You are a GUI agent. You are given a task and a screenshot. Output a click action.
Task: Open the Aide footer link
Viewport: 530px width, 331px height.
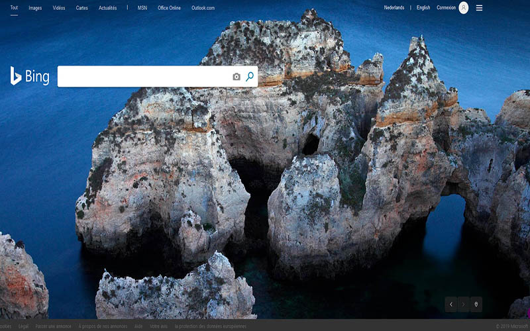tap(138, 326)
